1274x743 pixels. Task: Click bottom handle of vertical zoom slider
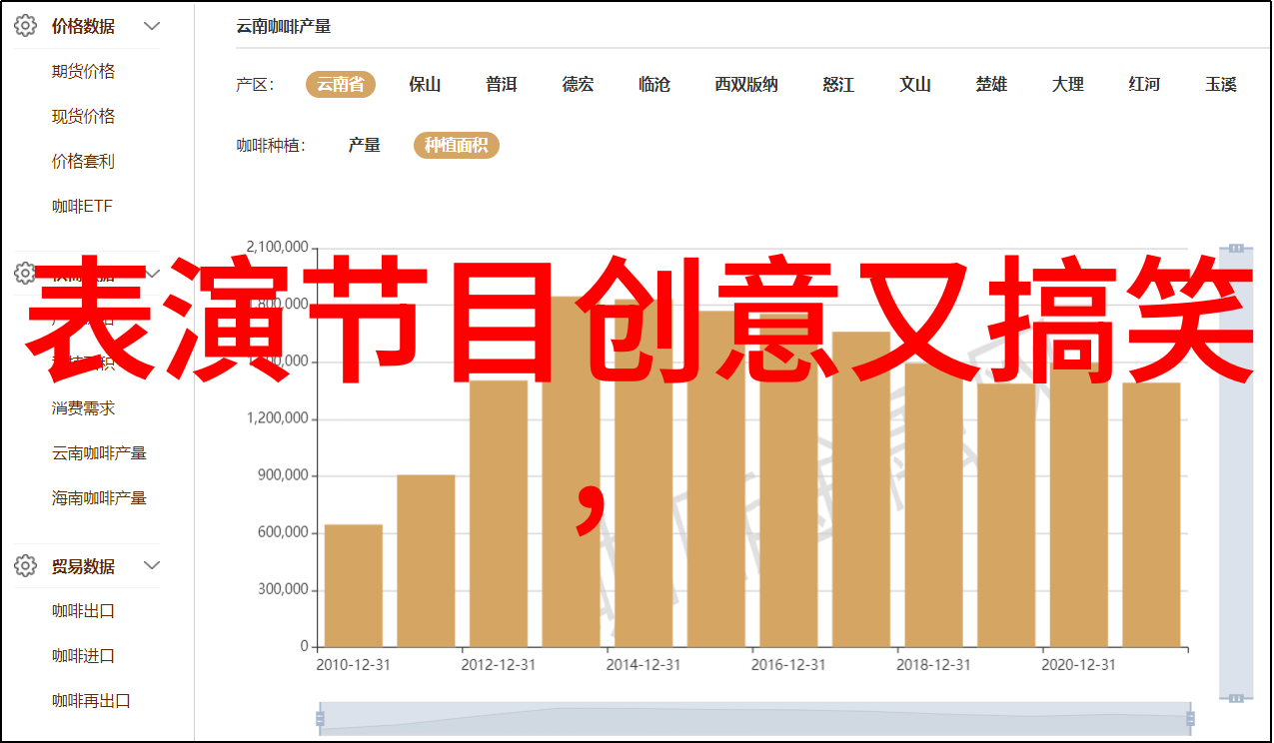pyautogui.click(x=1236, y=696)
